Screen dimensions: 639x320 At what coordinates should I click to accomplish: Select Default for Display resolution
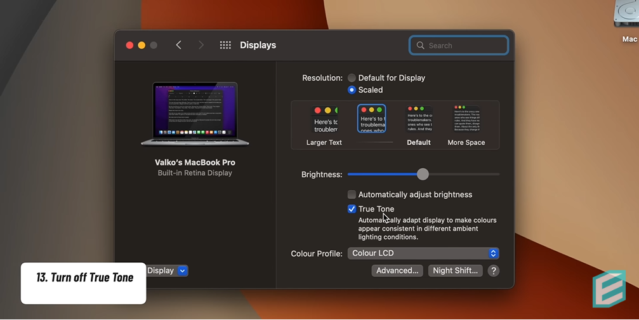[352, 78]
